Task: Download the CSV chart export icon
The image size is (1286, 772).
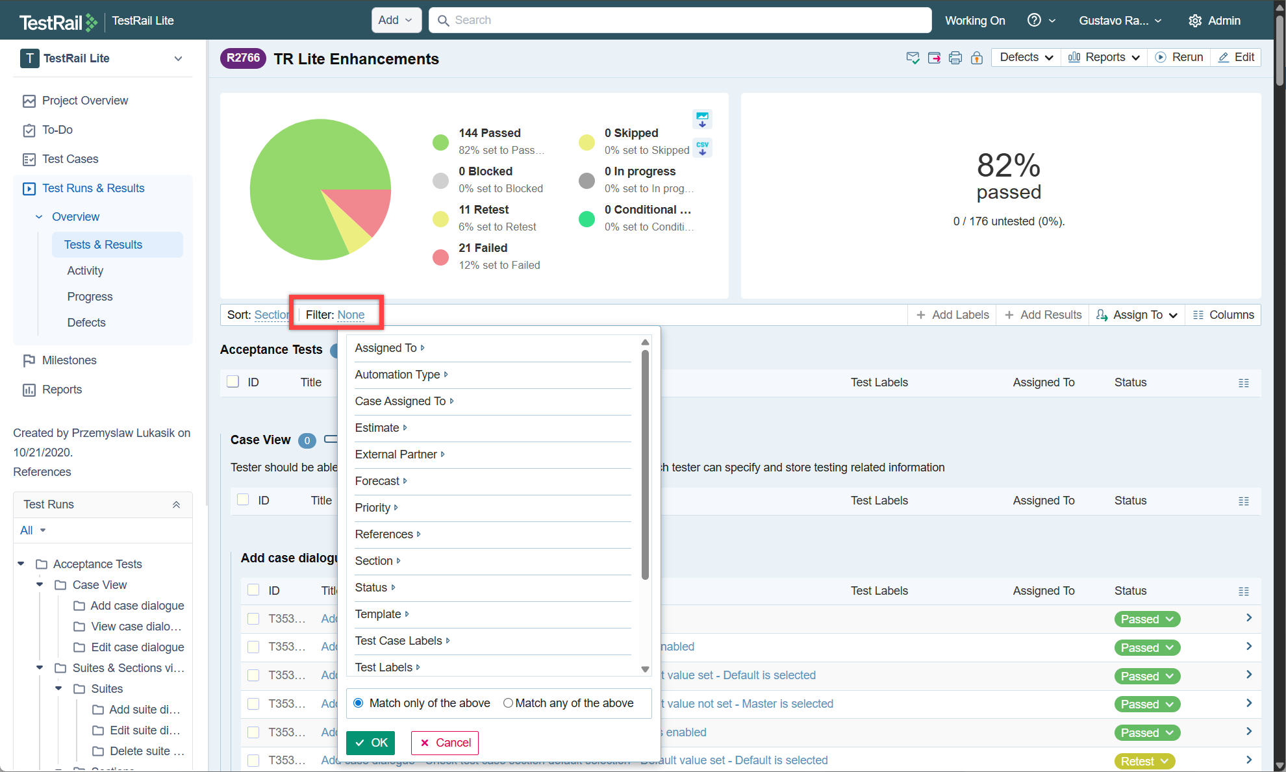Action: tap(702, 148)
